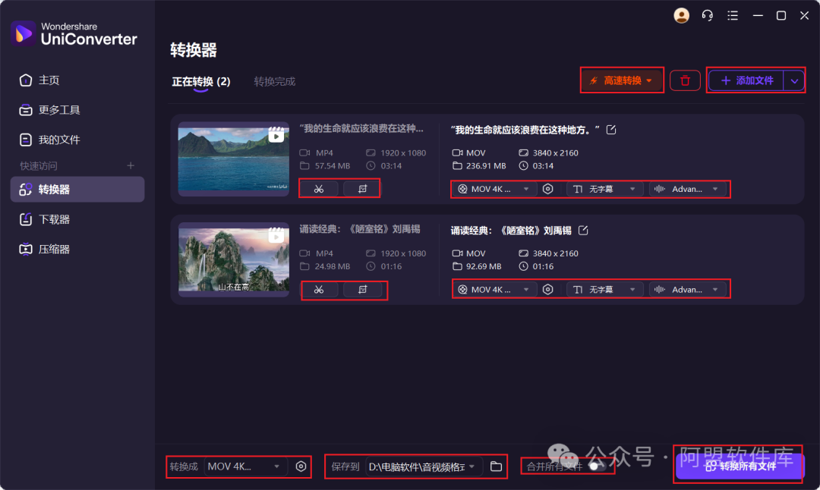Image resolution: width=820 pixels, height=490 pixels.
Task: Switch to the 转换完成 tab
Action: (274, 81)
